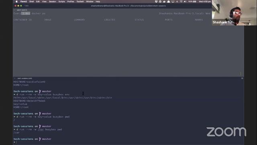Click the Wi-Fi status icon

pyautogui.click(x=181, y=2)
